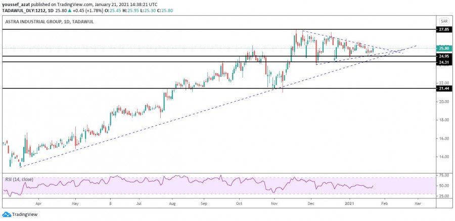Open the SAR currency selector
The image size is (455, 221).
click(444, 21)
